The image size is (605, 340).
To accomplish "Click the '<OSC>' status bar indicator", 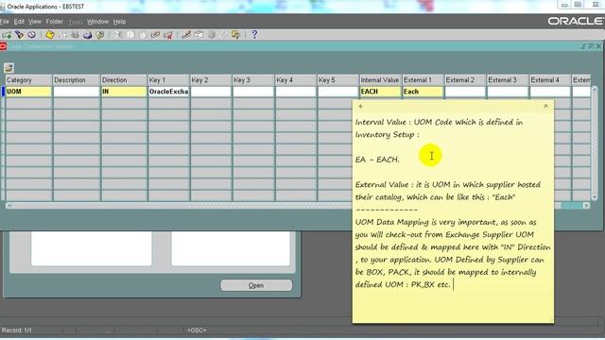I will pyautogui.click(x=197, y=331).
